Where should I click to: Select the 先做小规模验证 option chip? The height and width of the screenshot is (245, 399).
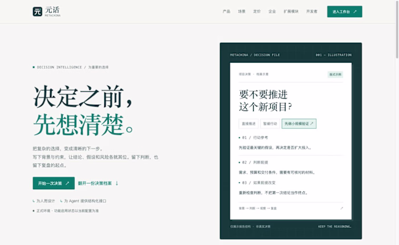click(299, 124)
